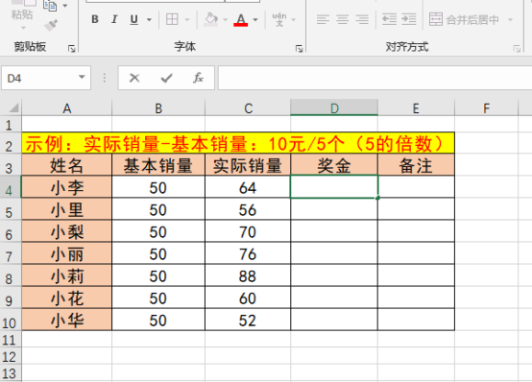
Task: Align text left
Action: 323,20
